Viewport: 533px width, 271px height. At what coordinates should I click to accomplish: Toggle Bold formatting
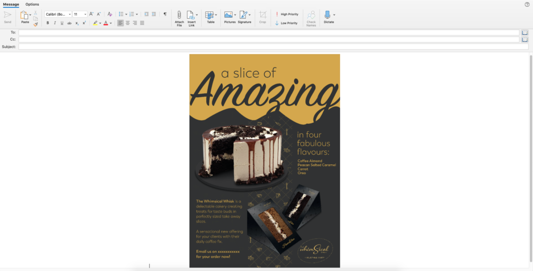48,23
